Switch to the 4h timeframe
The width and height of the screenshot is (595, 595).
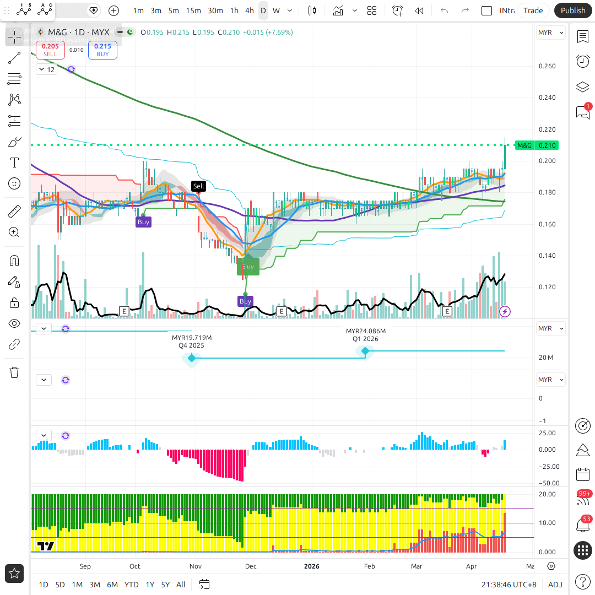click(250, 10)
